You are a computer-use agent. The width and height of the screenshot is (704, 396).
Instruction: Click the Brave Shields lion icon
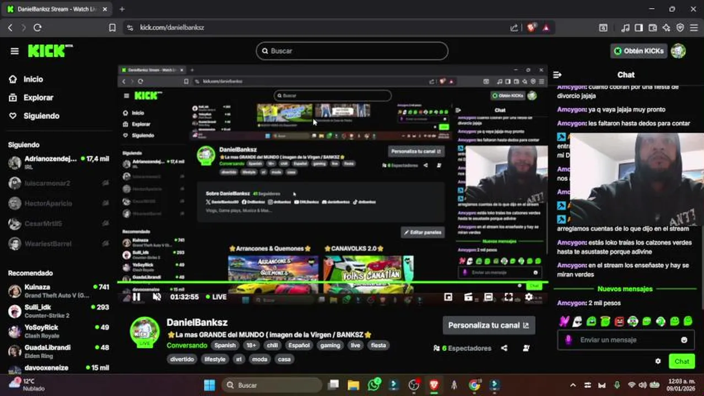tap(531, 28)
